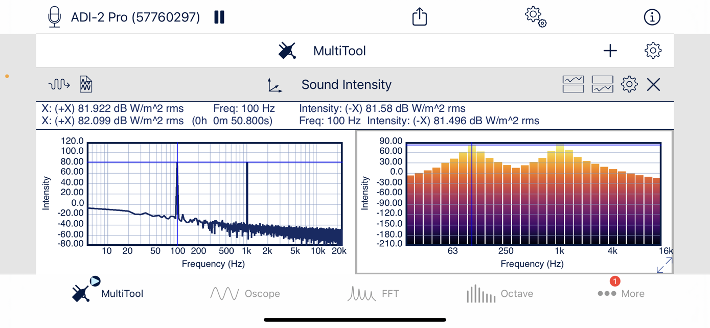
Task: Open the More tab with notification badge
Action: point(621,293)
